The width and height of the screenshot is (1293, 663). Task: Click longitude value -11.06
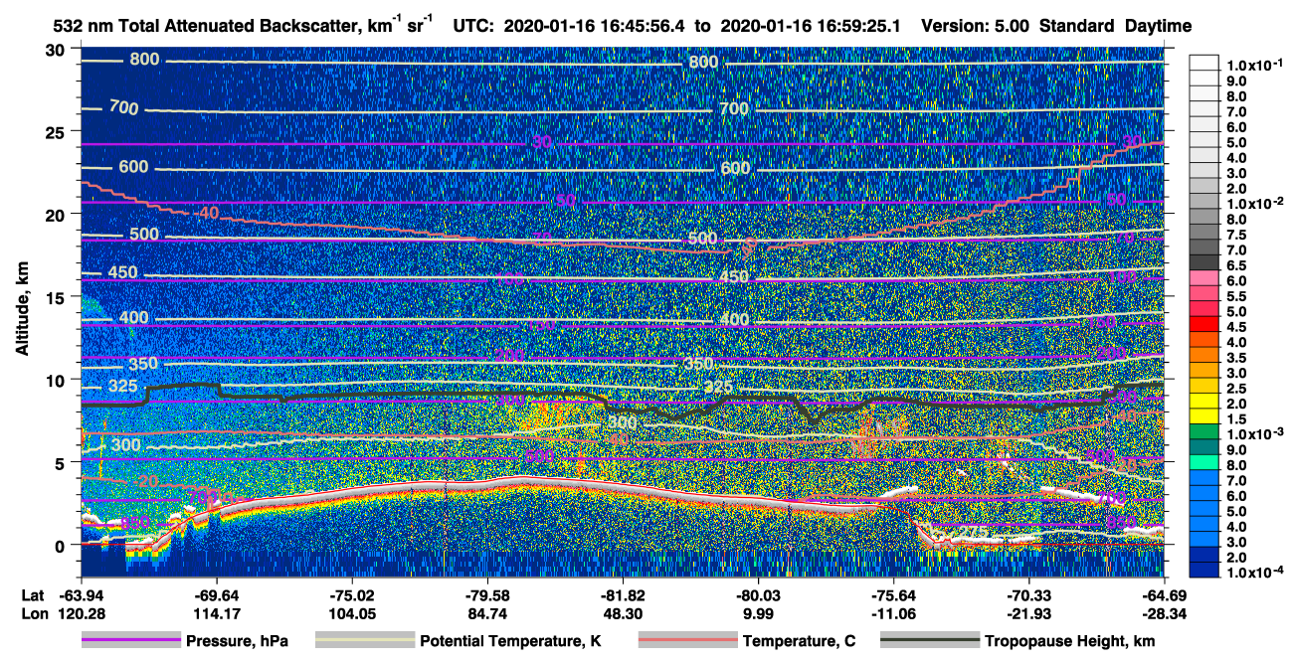[x=893, y=612]
